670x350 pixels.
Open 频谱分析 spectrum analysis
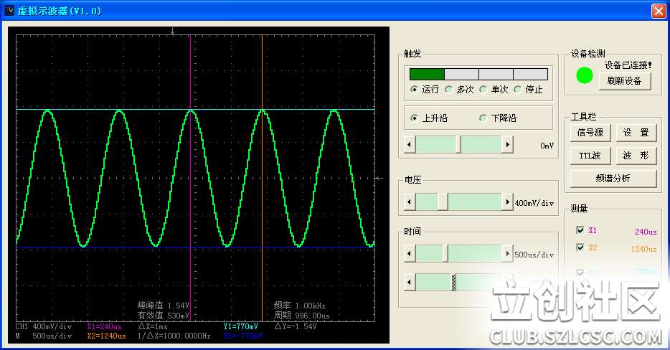613,178
